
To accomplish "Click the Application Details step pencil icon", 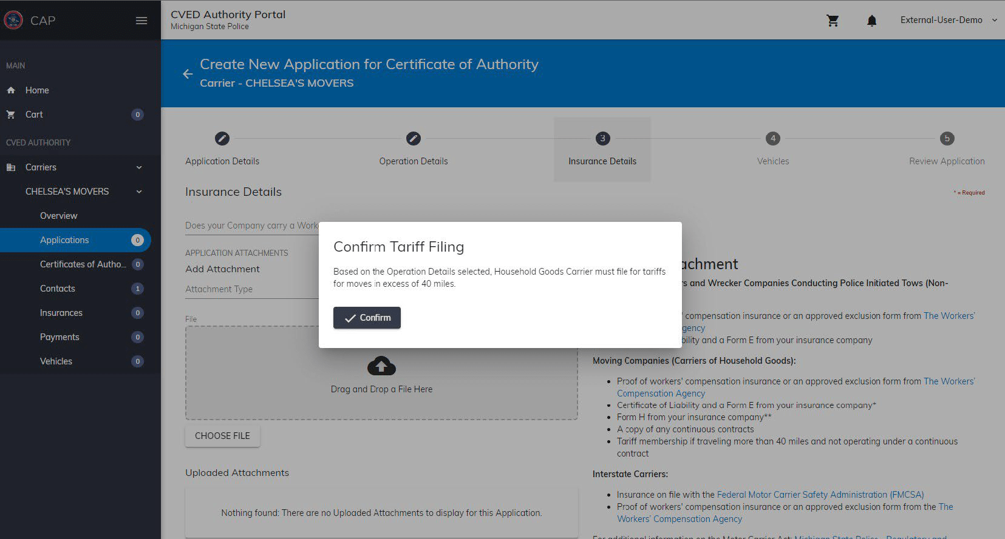I will point(222,138).
